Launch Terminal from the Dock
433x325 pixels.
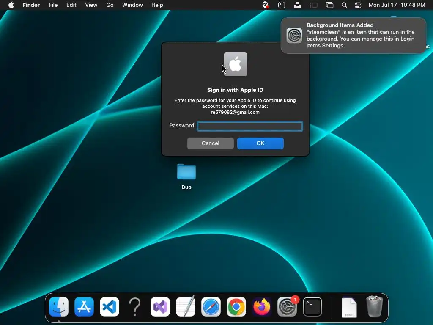pyautogui.click(x=312, y=307)
